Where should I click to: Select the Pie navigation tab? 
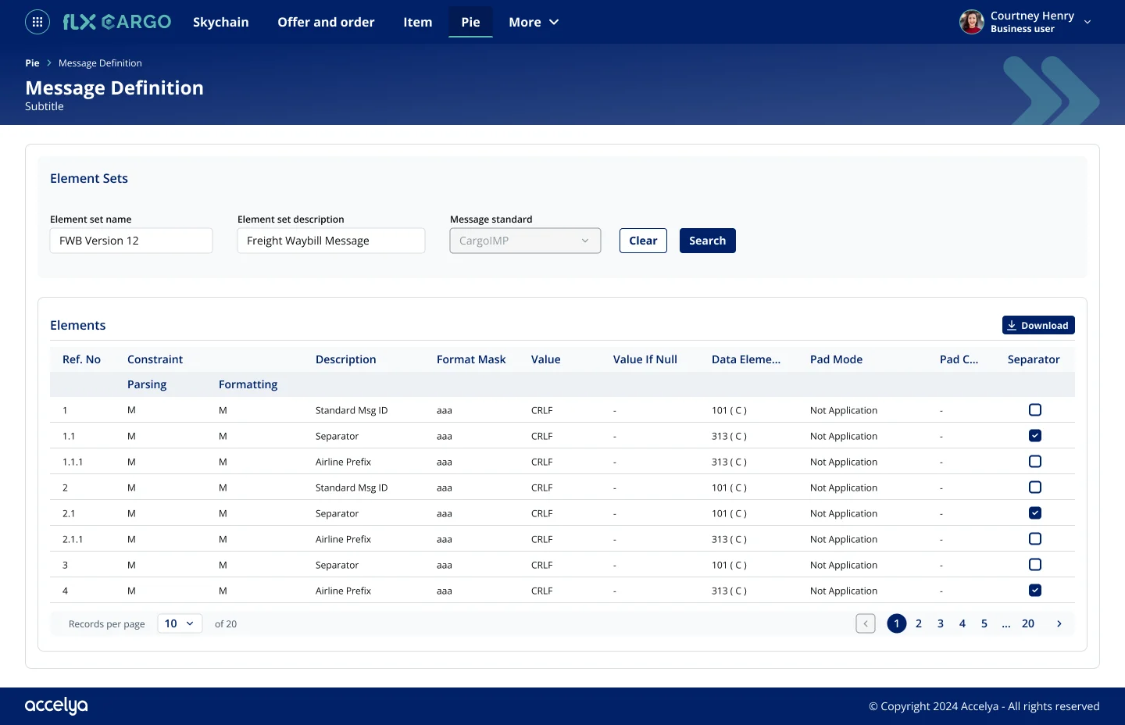click(471, 22)
